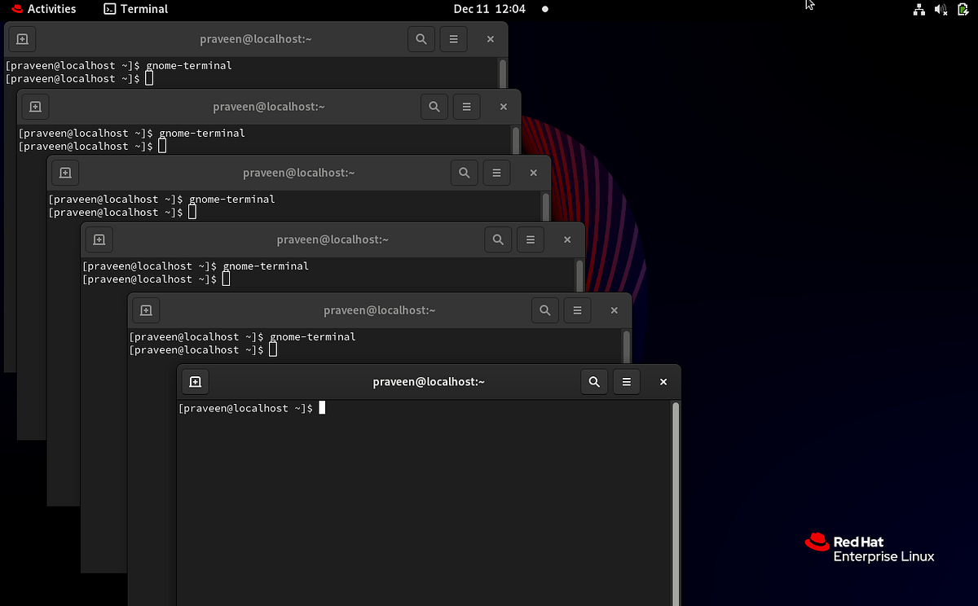978x606 pixels.
Task: Open search in the second stacked terminal window
Action: (x=434, y=106)
